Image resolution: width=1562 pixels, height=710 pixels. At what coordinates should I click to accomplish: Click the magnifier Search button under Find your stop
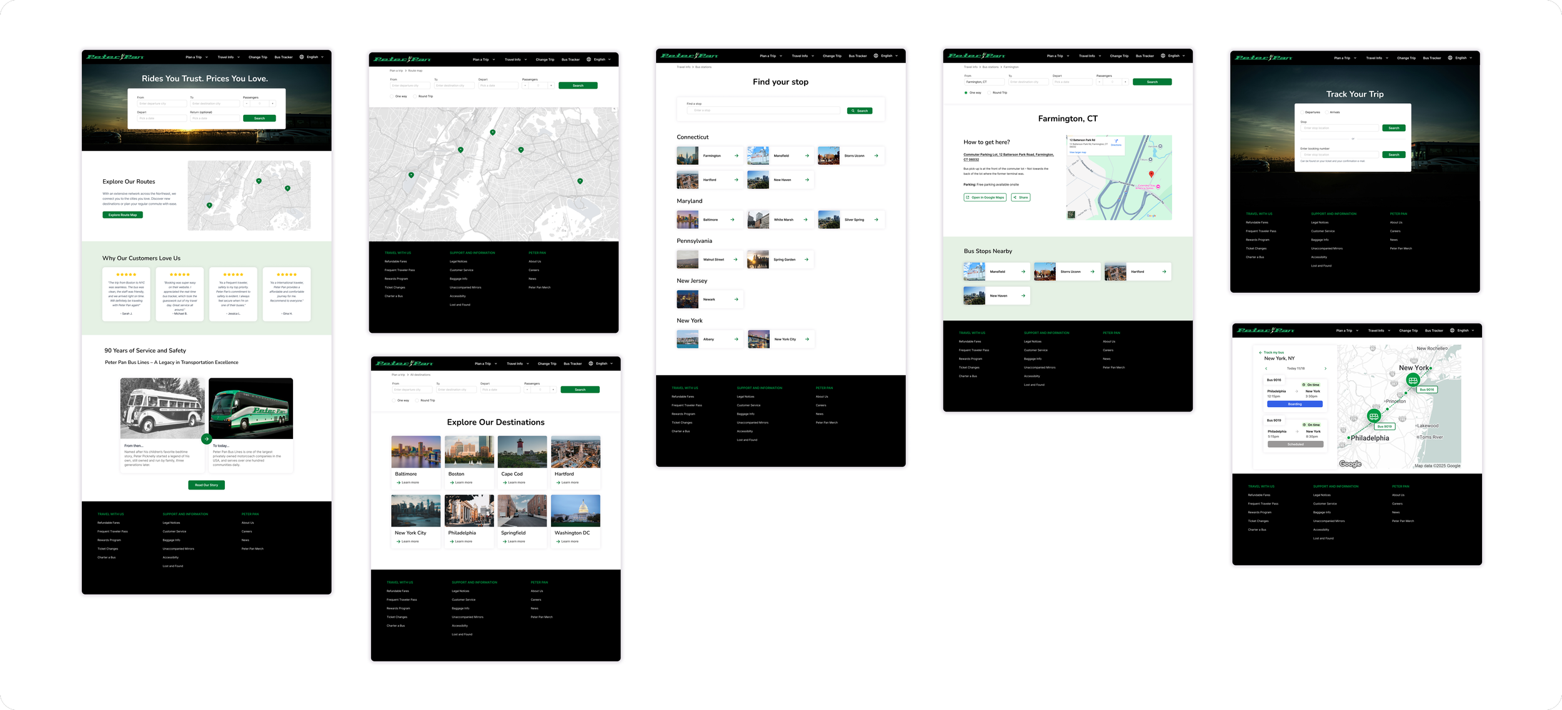coord(859,111)
